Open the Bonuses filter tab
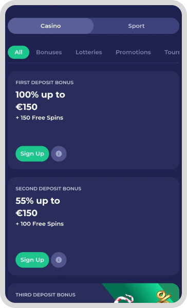This screenshot has height=308, width=187. (x=49, y=52)
